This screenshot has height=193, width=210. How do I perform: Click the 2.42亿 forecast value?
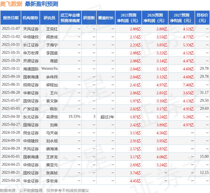click(x=135, y=125)
